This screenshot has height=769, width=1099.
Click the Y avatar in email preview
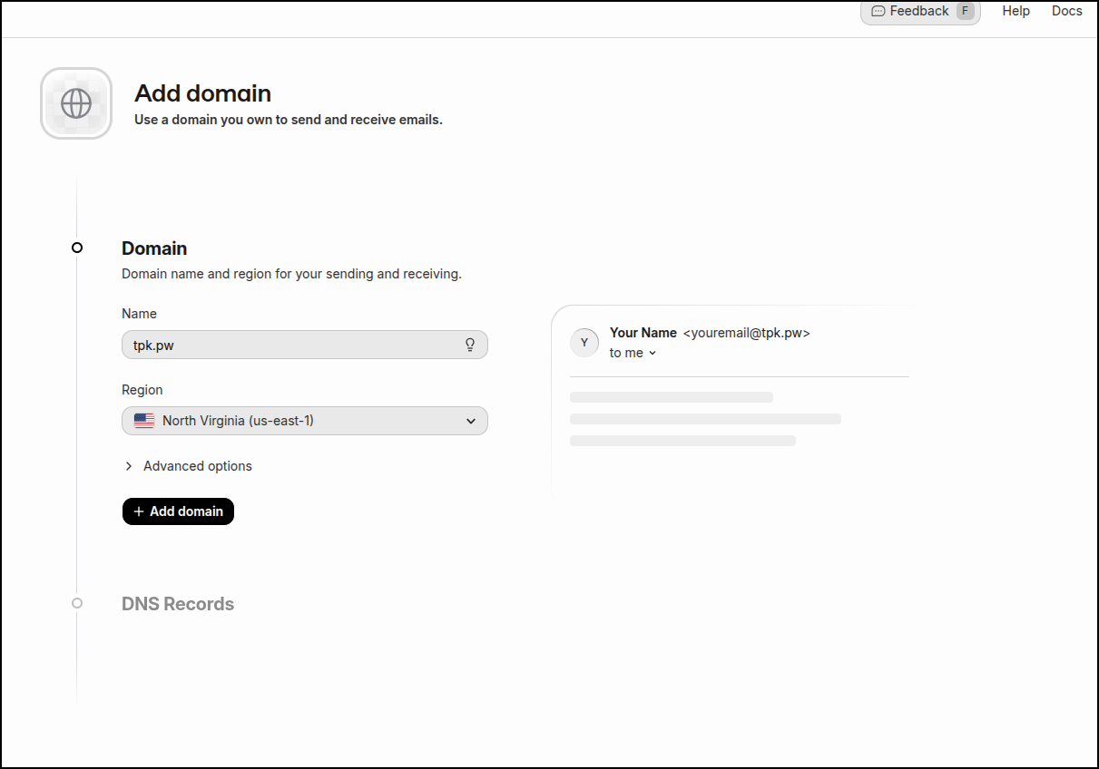point(584,342)
